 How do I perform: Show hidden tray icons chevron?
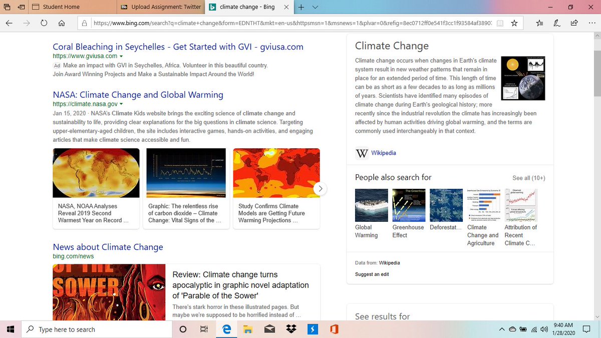point(502,329)
